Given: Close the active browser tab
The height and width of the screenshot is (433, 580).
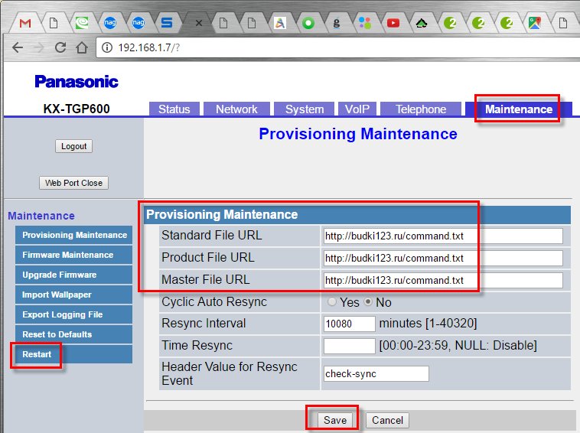Looking at the screenshot, I should coord(199,24).
